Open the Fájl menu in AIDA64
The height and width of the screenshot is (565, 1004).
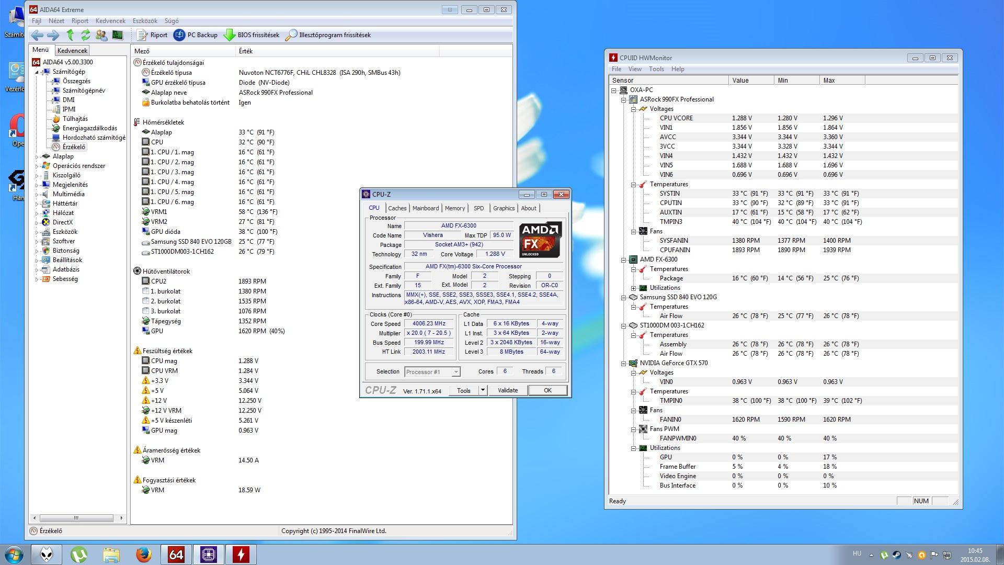point(37,21)
